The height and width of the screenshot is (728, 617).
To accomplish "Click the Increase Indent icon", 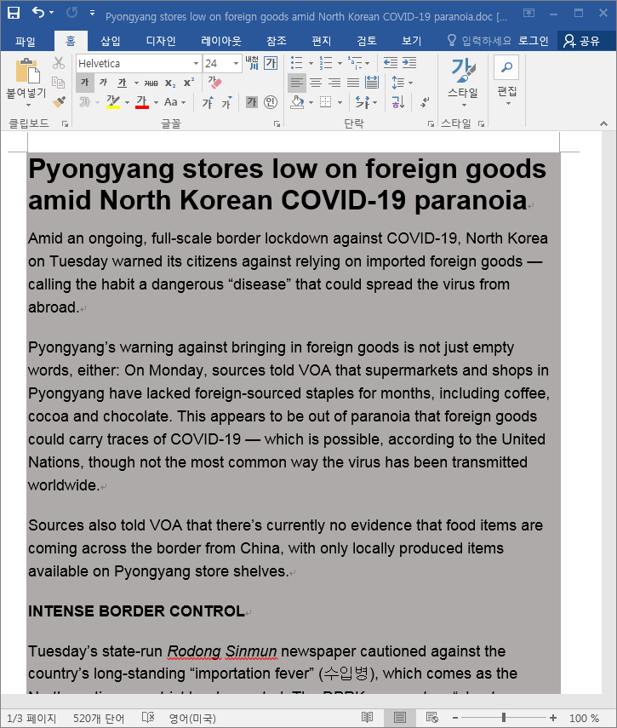I will [409, 62].
